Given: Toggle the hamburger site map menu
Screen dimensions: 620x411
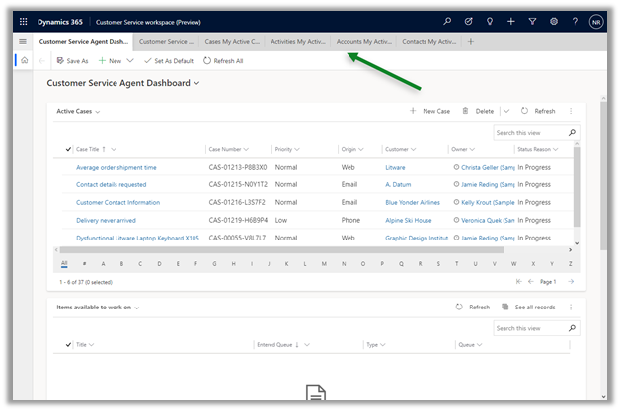Looking at the screenshot, I should 23,41.
